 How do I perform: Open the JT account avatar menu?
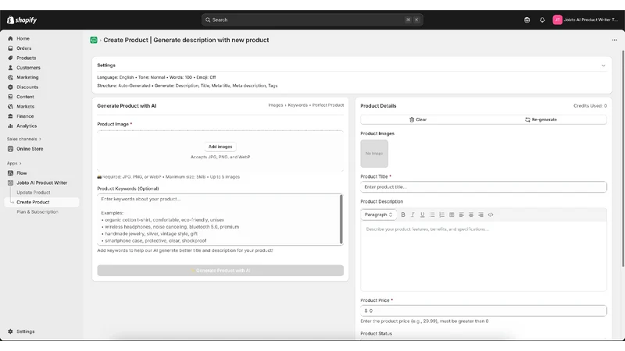[557, 20]
